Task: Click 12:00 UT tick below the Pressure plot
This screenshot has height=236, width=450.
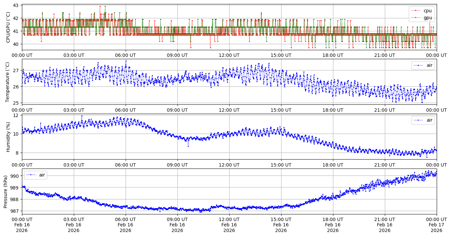Action: [x=229, y=219]
